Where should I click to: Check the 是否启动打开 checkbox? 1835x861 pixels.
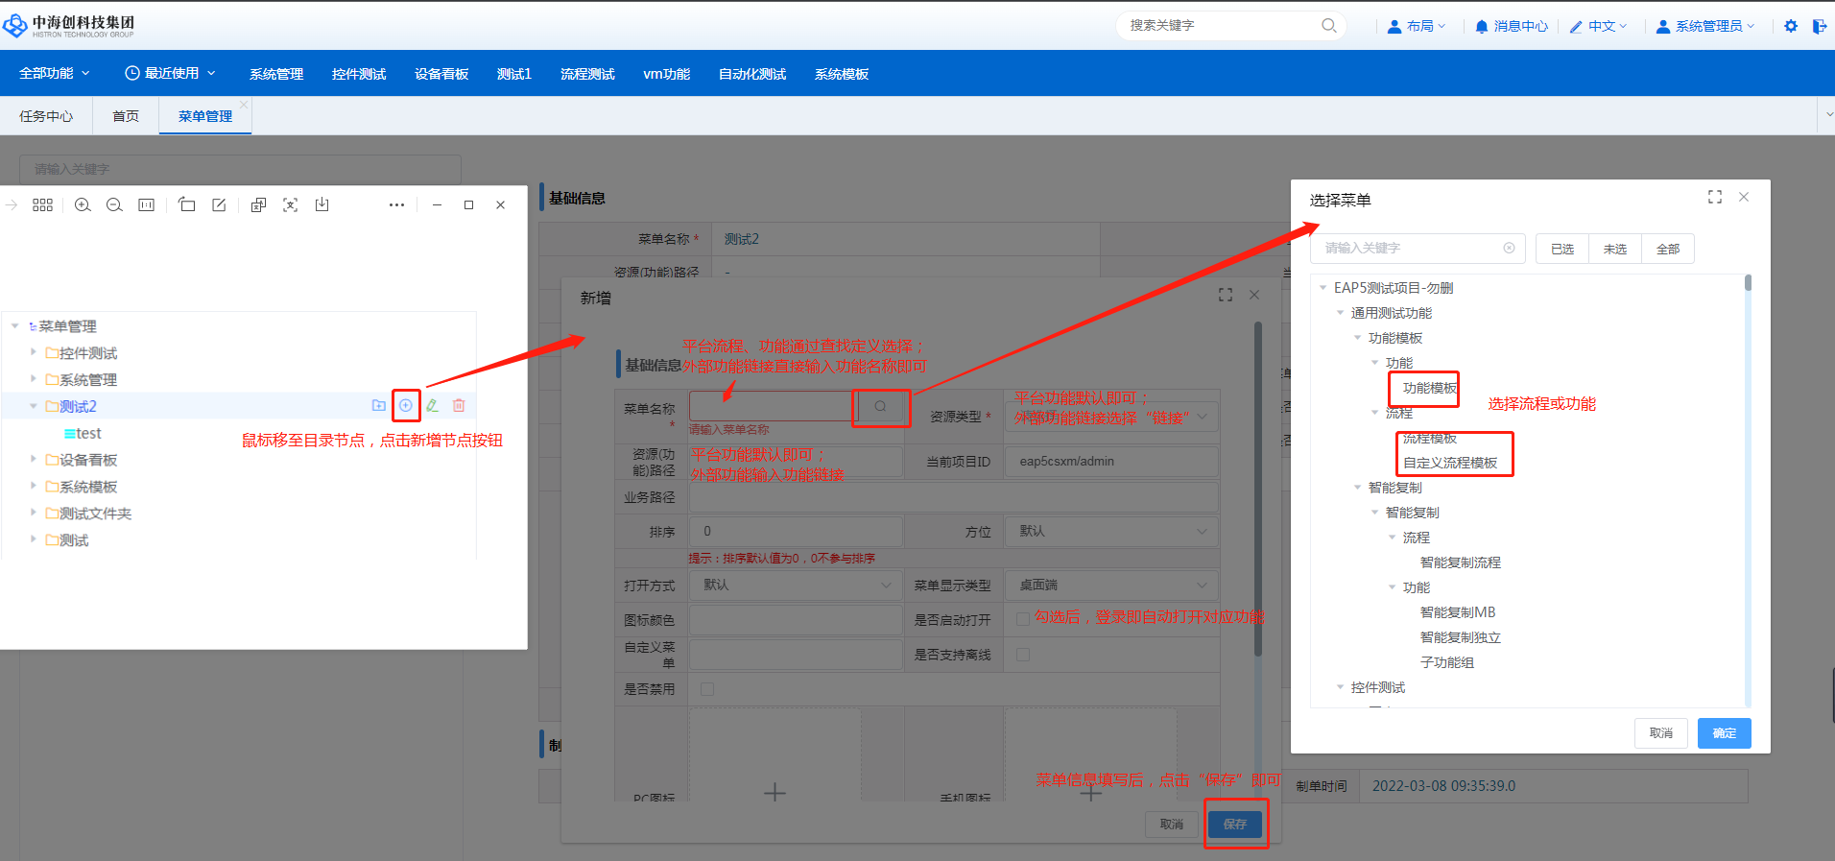click(x=1023, y=619)
